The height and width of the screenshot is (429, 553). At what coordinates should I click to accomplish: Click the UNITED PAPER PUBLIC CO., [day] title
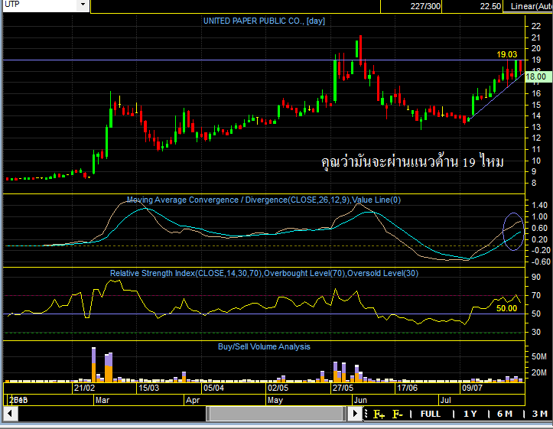[264, 21]
